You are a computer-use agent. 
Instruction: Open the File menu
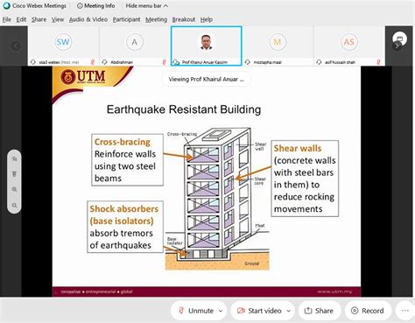tap(7, 19)
